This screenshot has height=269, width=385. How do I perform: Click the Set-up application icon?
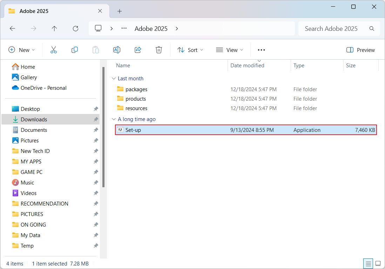point(120,130)
